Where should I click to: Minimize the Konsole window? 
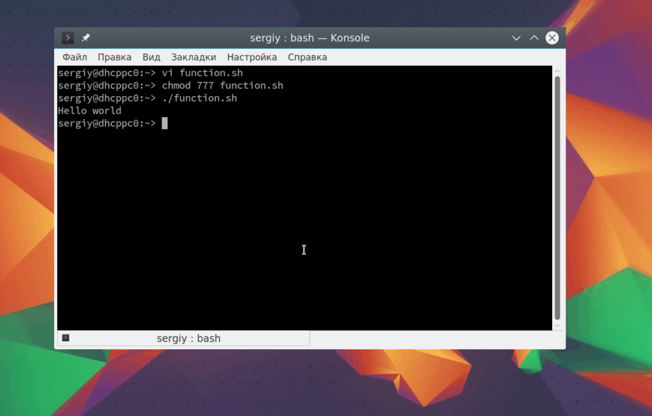(516, 38)
